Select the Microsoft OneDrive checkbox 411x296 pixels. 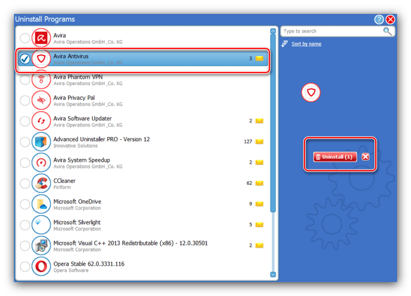pos(25,204)
